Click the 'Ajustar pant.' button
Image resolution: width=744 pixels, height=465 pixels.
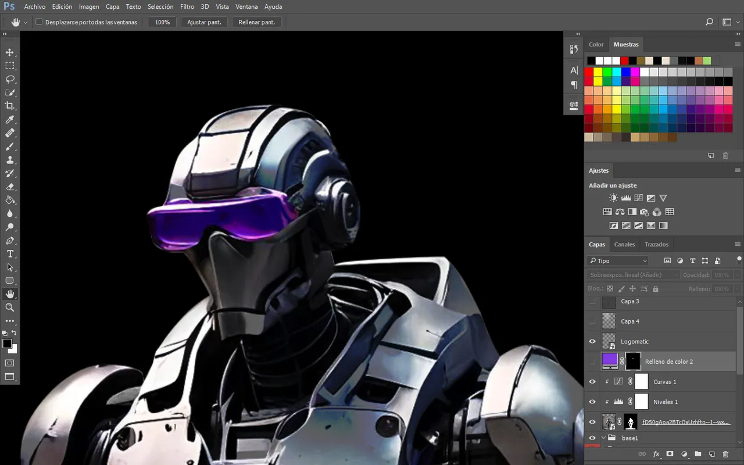click(204, 22)
